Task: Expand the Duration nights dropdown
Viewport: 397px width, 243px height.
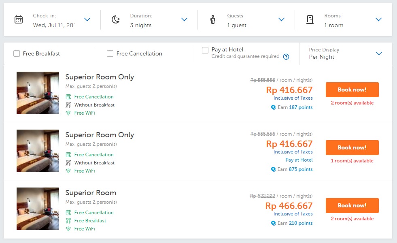Action: tap(184, 19)
